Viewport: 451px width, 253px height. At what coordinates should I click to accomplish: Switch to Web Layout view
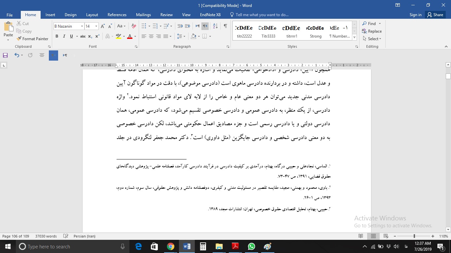coord(385,236)
